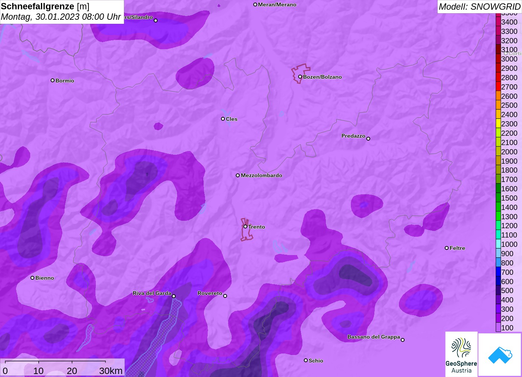
Task: Click the Silandro location marker
Action: [x=156, y=20]
